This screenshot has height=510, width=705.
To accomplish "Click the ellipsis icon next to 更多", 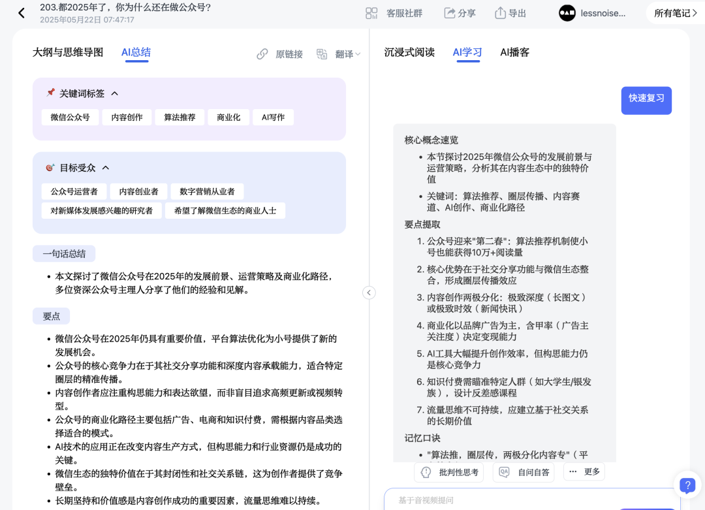I will pyautogui.click(x=573, y=471).
